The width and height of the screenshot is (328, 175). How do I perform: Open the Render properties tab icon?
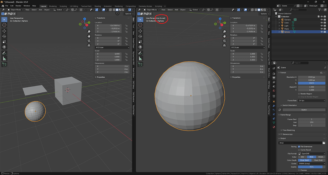(x=274, y=74)
